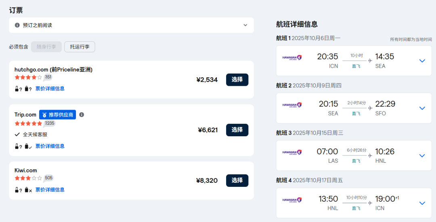
Task: Click arrival time 14:35 at SEA
Action: click(385, 57)
